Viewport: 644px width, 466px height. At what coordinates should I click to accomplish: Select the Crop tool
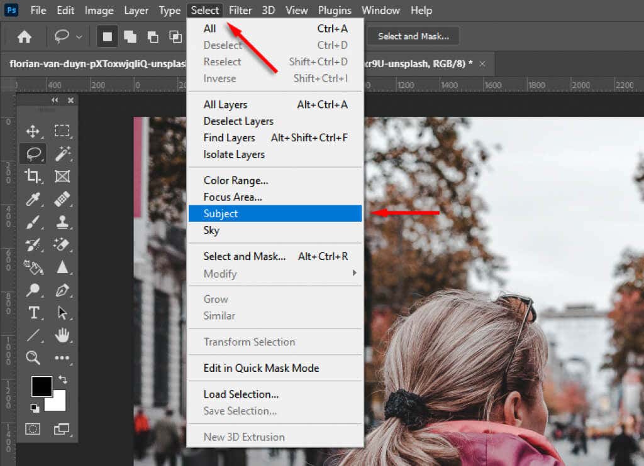tap(34, 176)
